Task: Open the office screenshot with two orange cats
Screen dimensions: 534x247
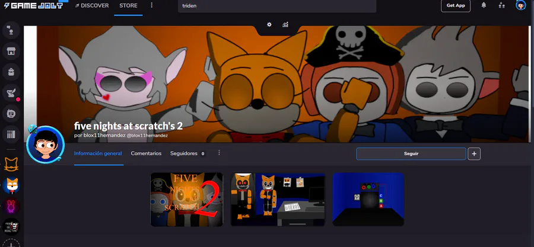Action: 278,200
